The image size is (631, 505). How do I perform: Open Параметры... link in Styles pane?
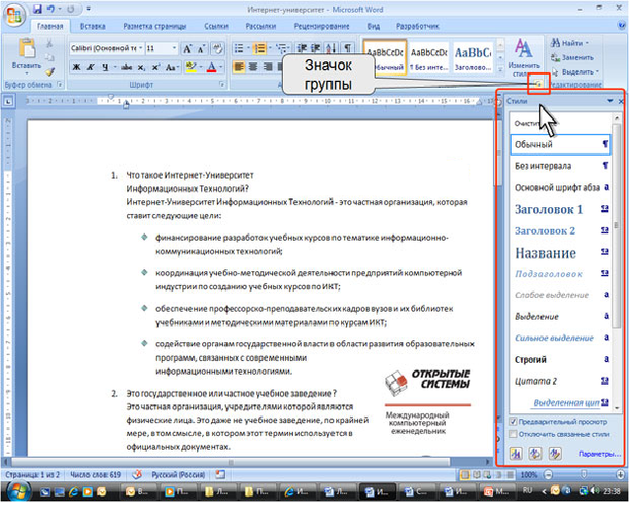coord(599,455)
